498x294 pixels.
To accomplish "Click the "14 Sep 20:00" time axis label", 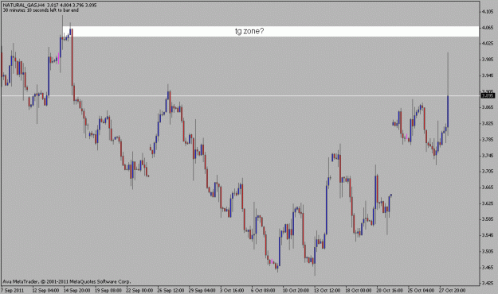I will click(x=76, y=290).
